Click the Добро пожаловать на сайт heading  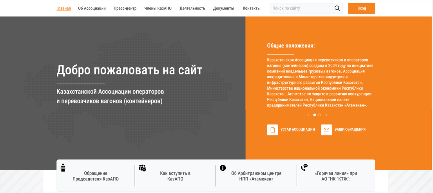pos(130,70)
